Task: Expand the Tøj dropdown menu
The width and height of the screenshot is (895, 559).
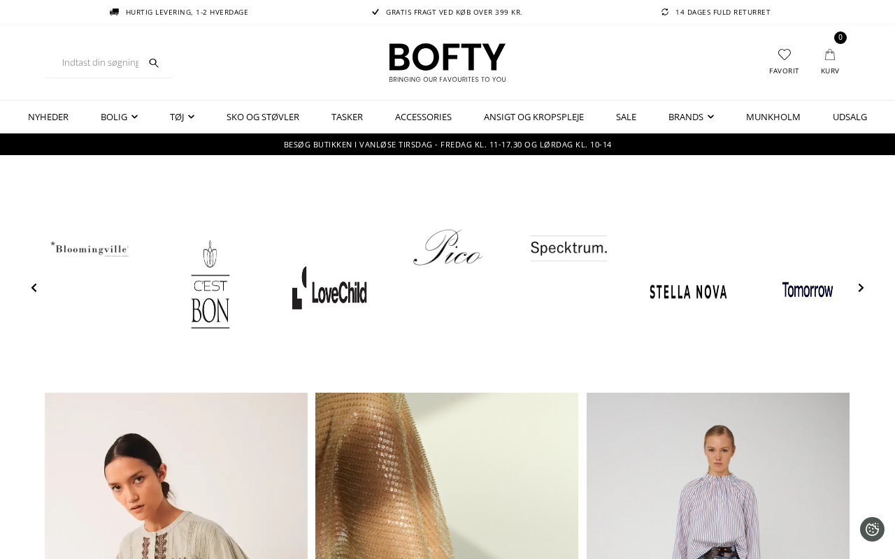Action: 182,117
